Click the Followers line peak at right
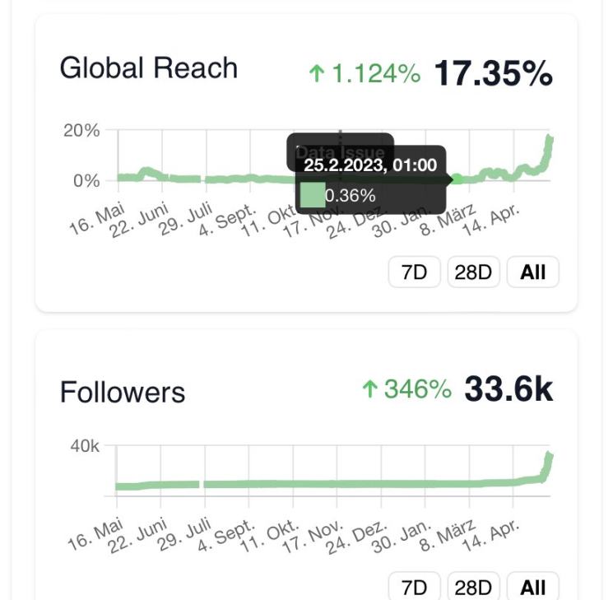This screenshot has width=613, height=600. [x=550, y=455]
